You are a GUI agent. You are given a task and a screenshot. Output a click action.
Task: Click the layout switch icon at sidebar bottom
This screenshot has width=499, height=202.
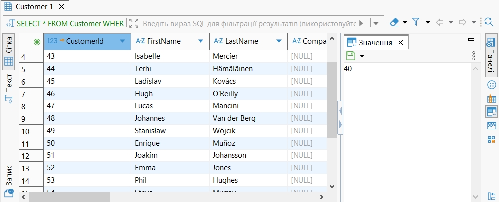point(492,196)
